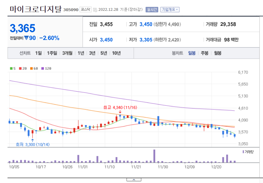Select the 1일 line chart tab
The image size is (263, 183).
(x=38, y=53)
